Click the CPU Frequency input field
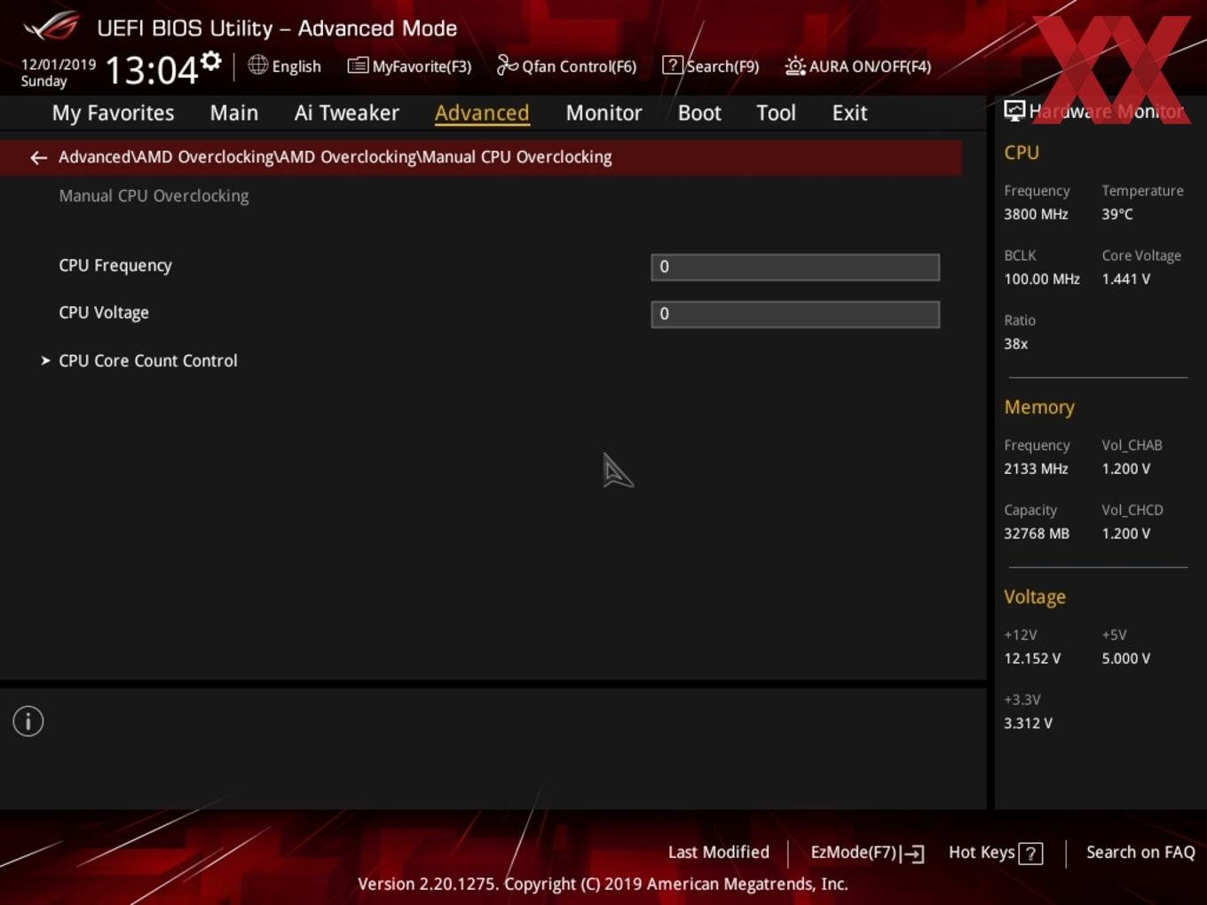 795,267
